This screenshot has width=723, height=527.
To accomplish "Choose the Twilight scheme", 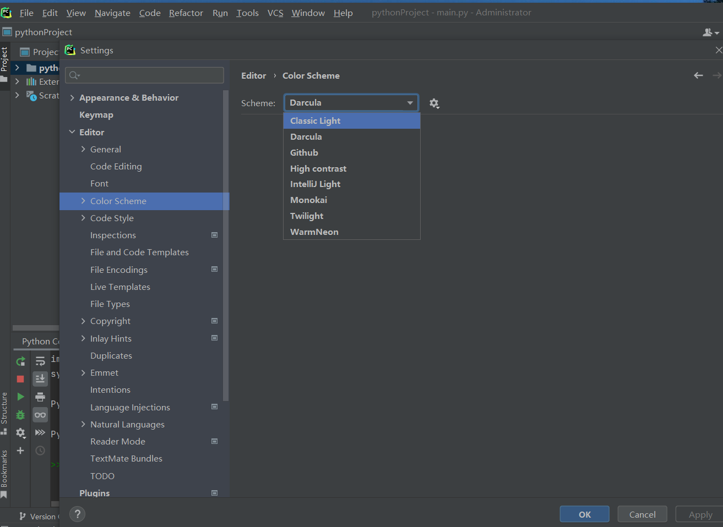I will (352, 216).
